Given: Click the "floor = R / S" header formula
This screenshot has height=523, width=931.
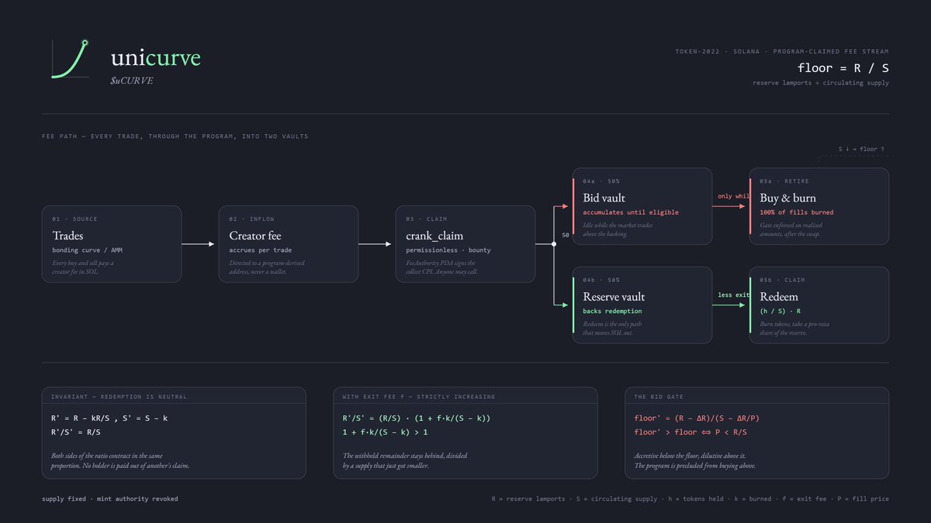Looking at the screenshot, I should click(843, 68).
